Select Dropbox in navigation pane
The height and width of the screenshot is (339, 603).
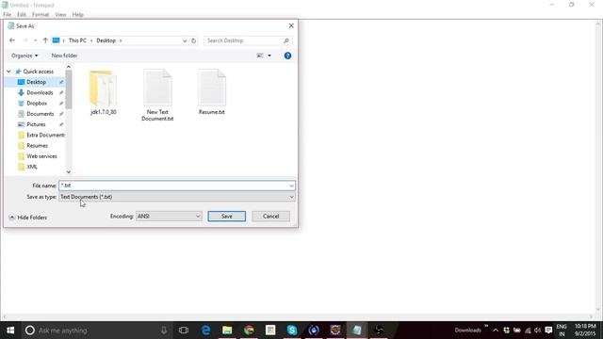point(37,104)
